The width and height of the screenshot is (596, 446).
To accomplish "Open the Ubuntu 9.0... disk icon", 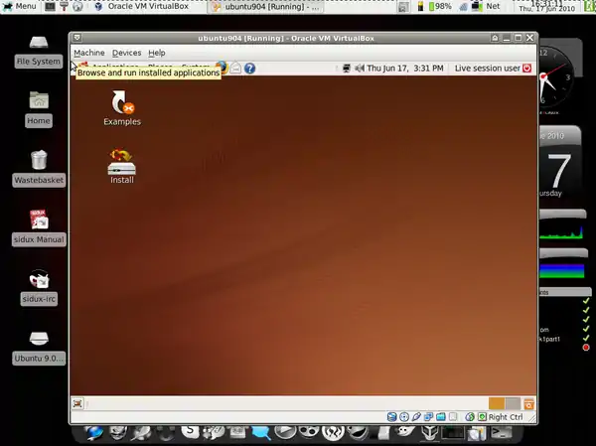I will (38, 341).
